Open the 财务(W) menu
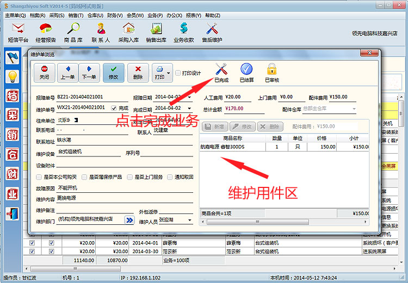 point(115,15)
